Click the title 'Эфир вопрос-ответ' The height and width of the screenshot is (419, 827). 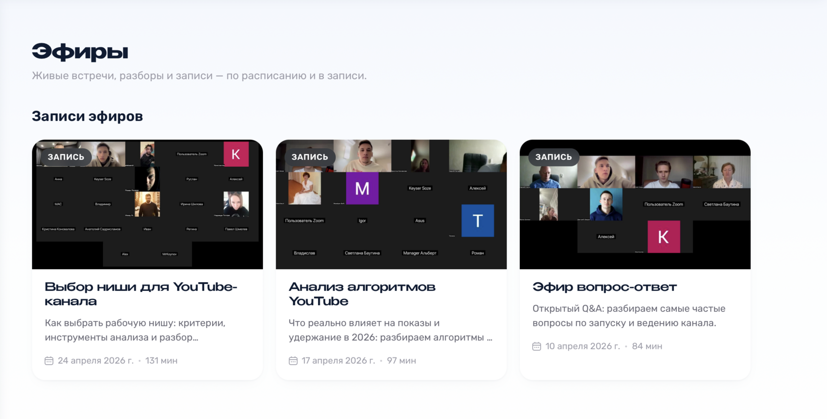coord(604,287)
